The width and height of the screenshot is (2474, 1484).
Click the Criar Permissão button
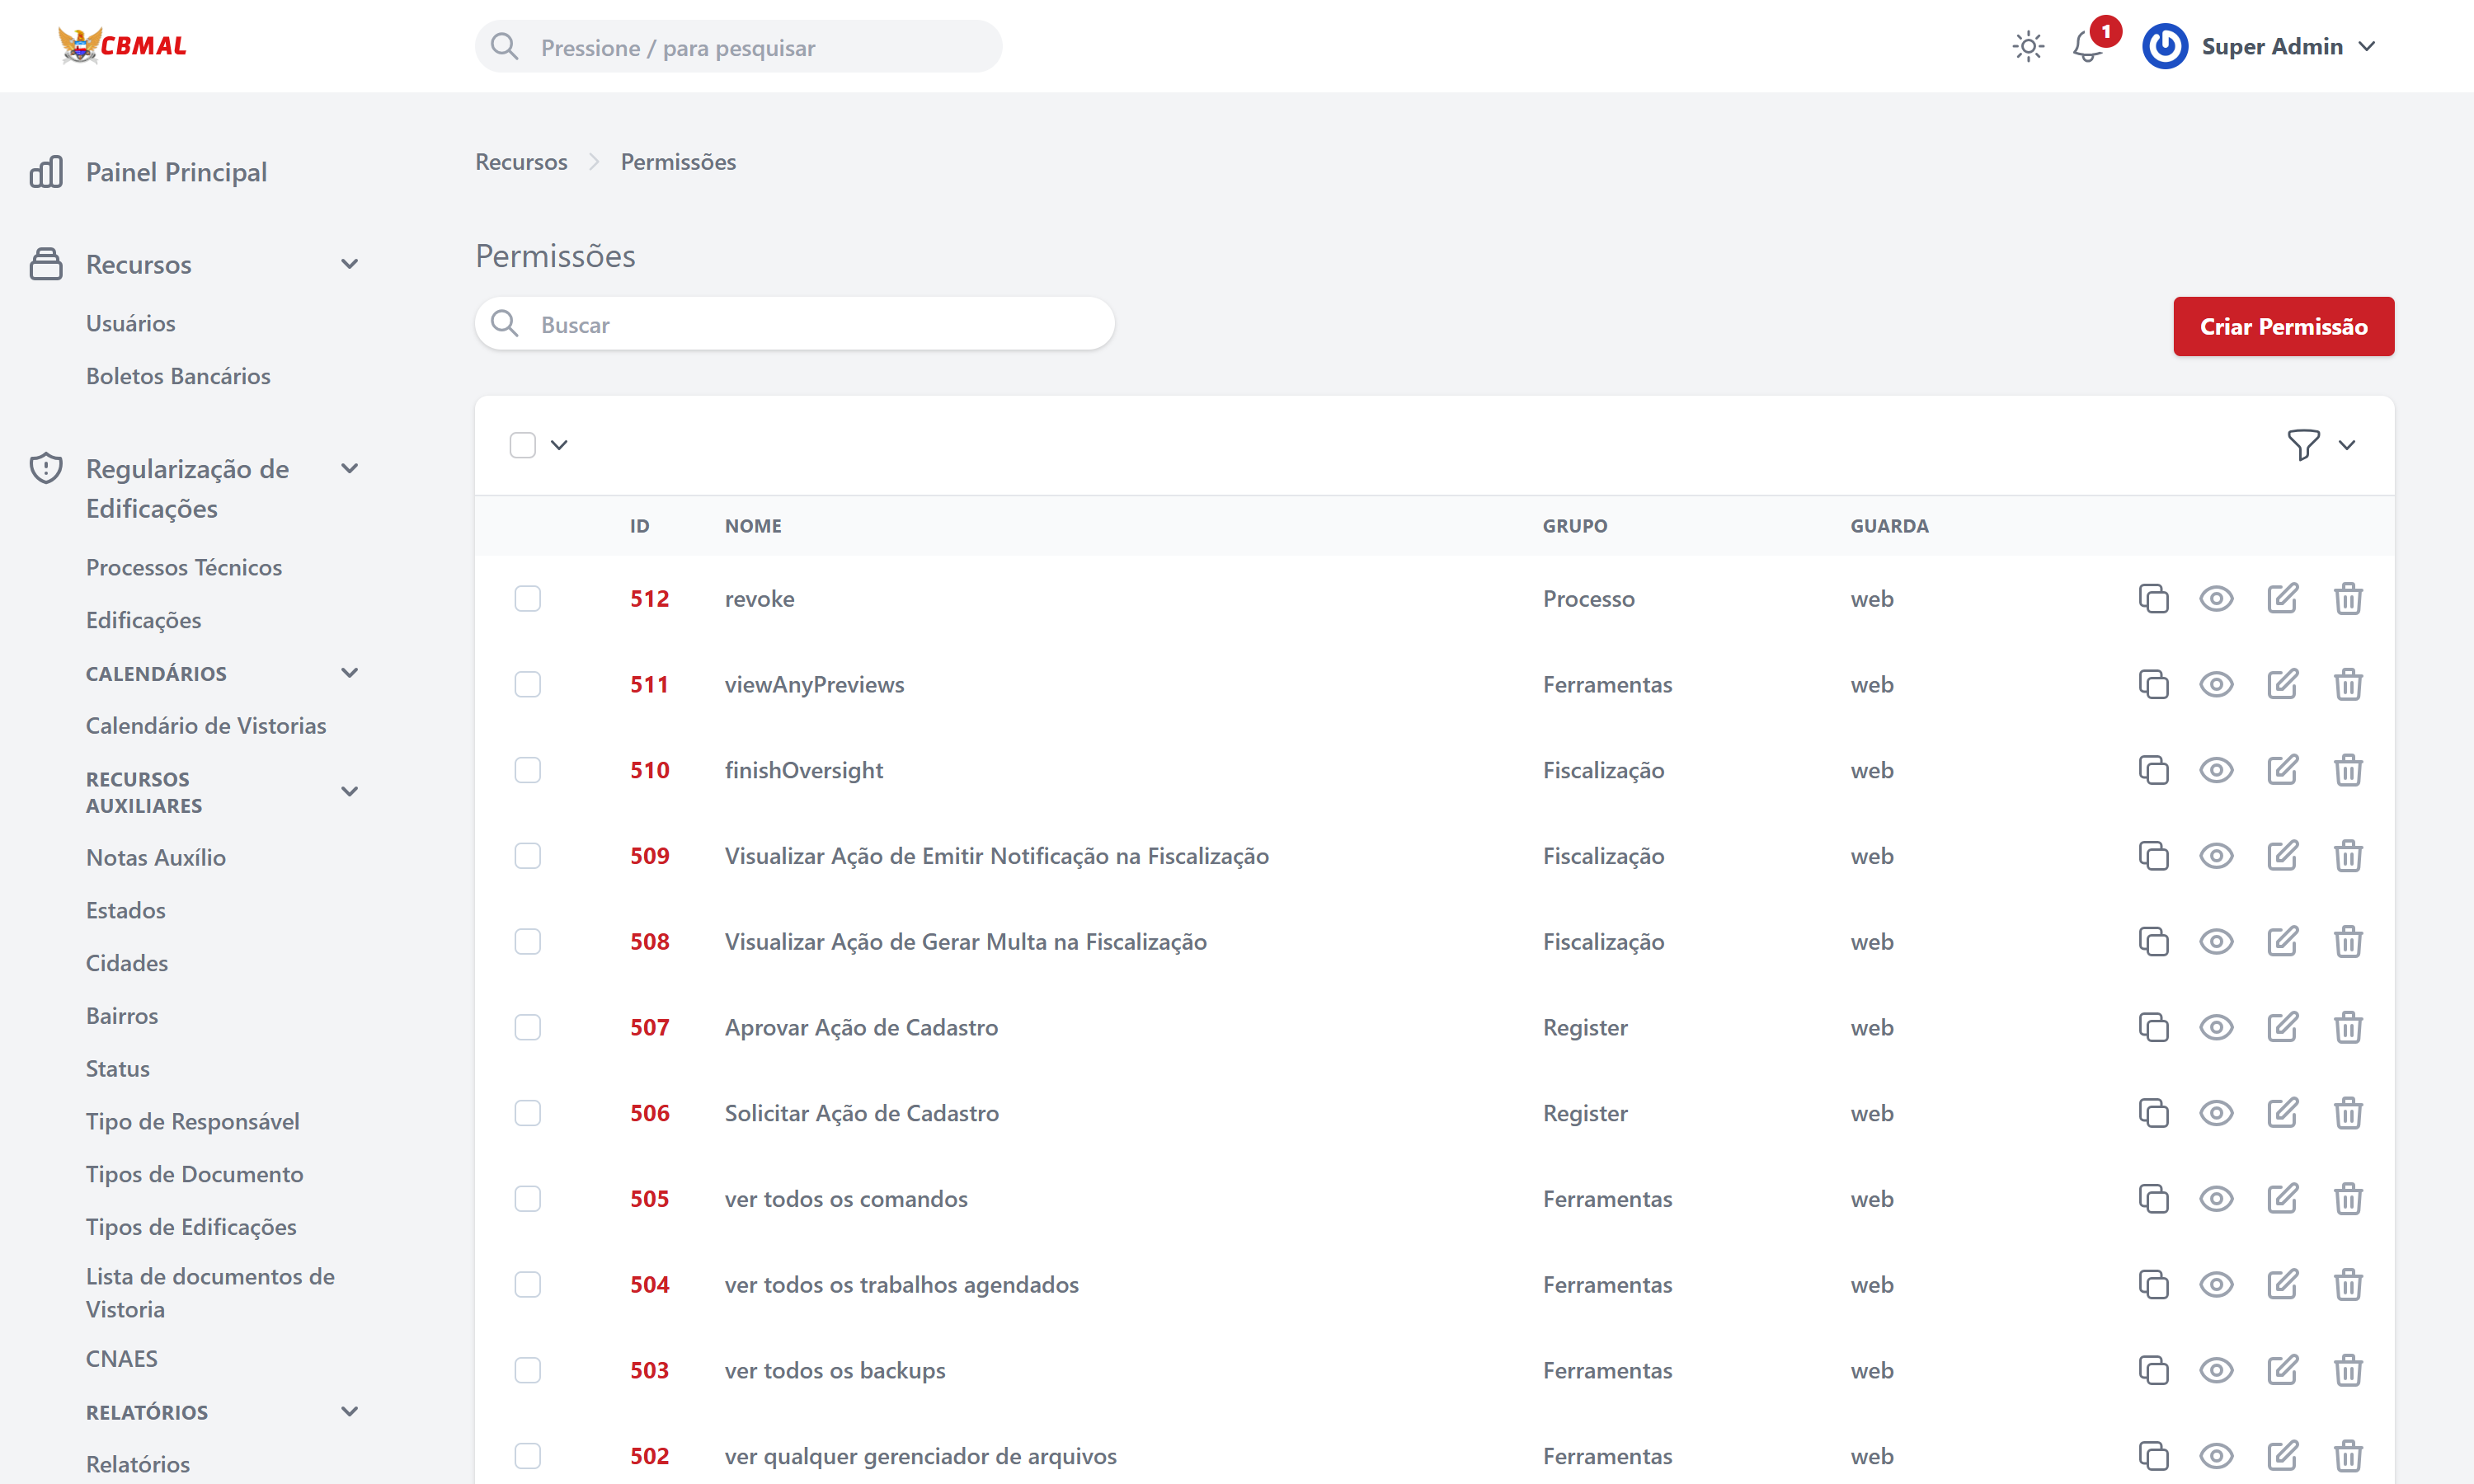pyautogui.click(x=2283, y=326)
